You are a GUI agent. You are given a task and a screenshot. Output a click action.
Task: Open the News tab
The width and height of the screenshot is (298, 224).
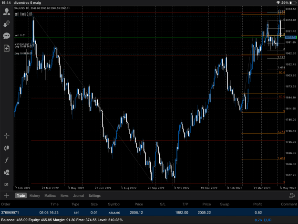64,196
